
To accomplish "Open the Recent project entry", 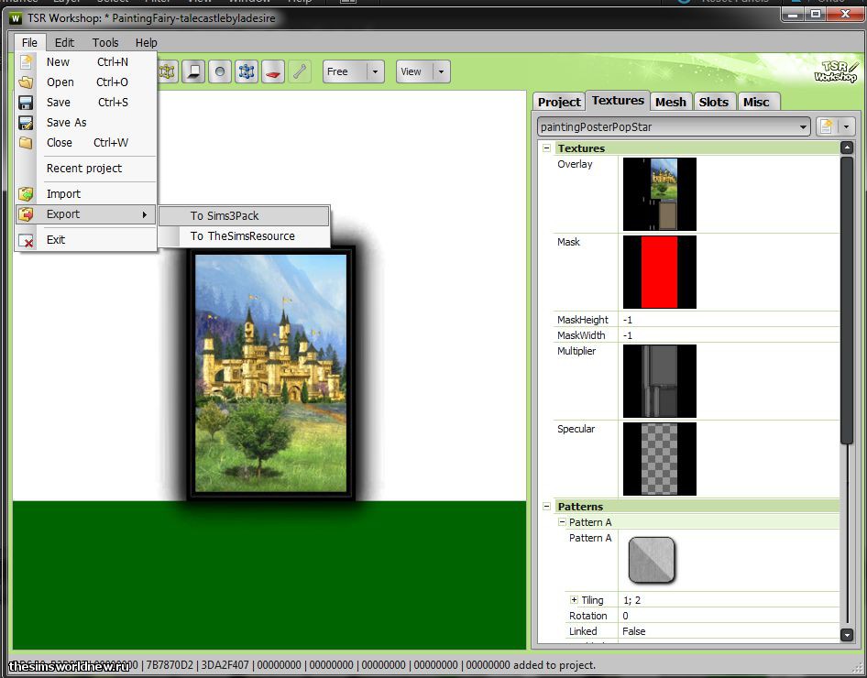I will (84, 169).
